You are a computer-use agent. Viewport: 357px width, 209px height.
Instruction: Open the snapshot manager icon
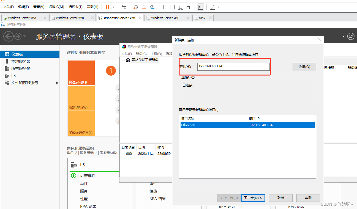152,7
